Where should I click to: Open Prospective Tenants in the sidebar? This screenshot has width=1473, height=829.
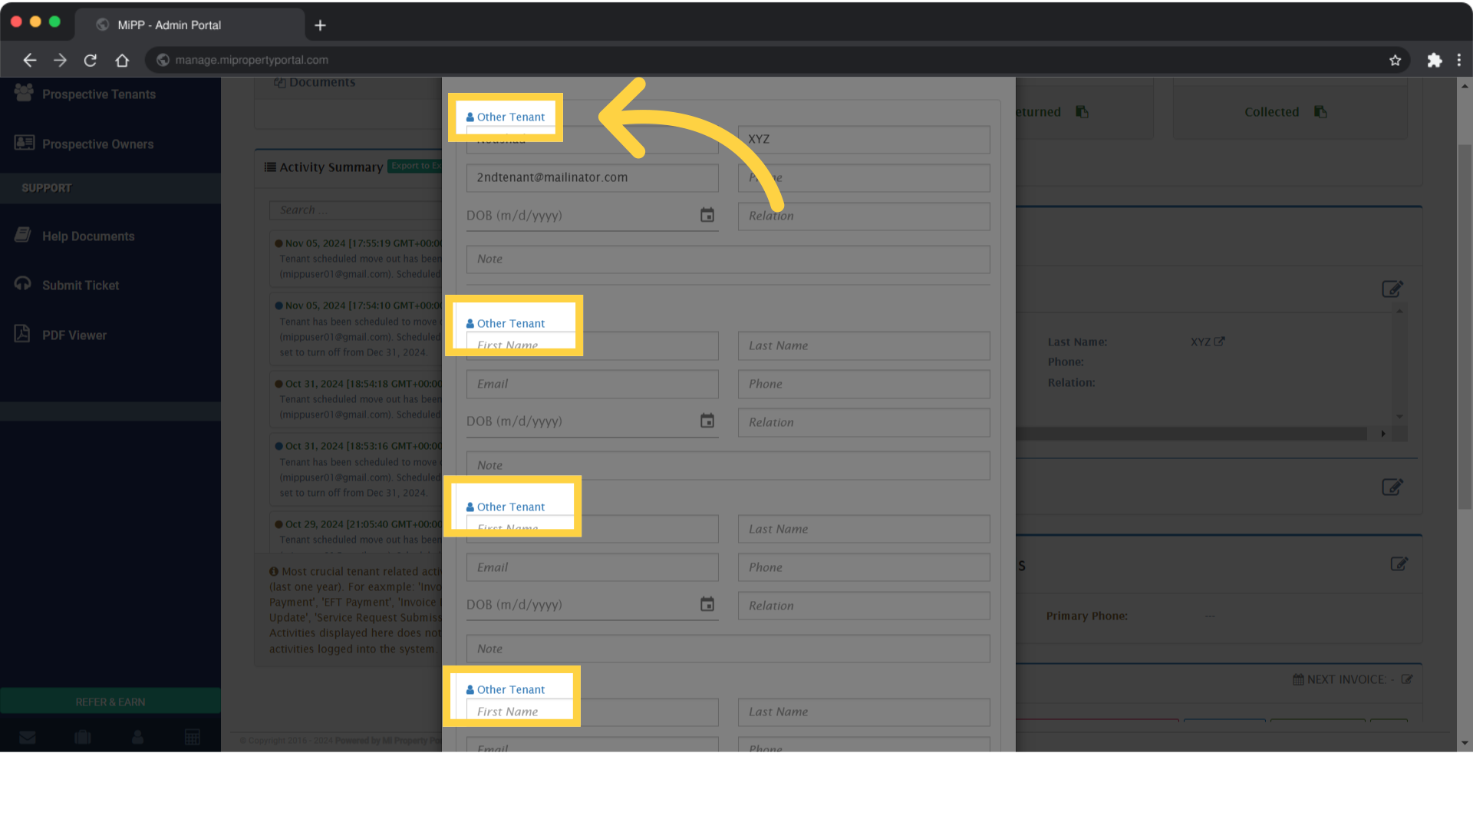click(x=99, y=94)
